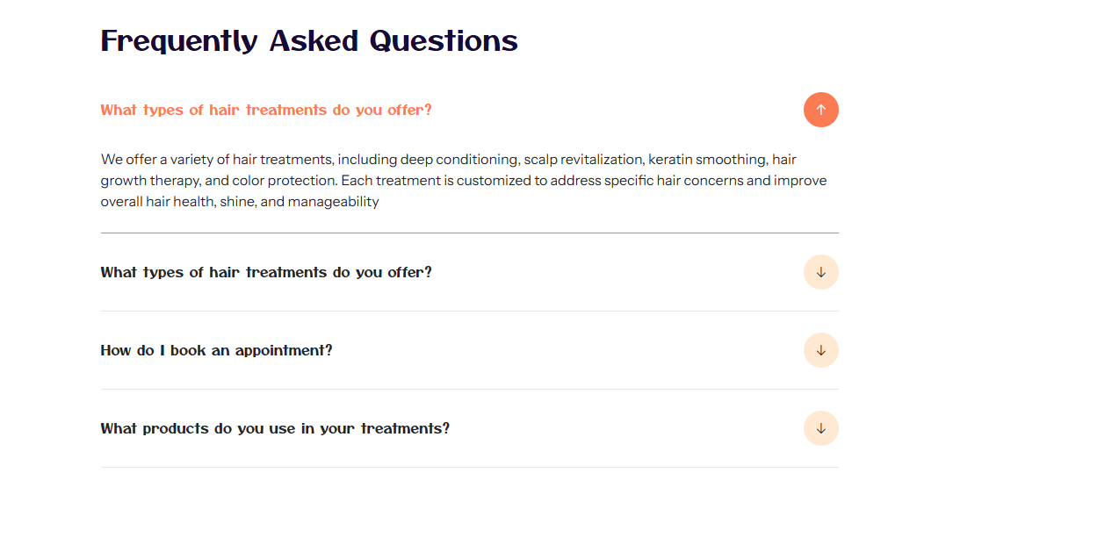Collapse the orange highlighted hair treatments question title
Image resolution: width=1112 pixels, height=552 pixels.
(266, 110)
